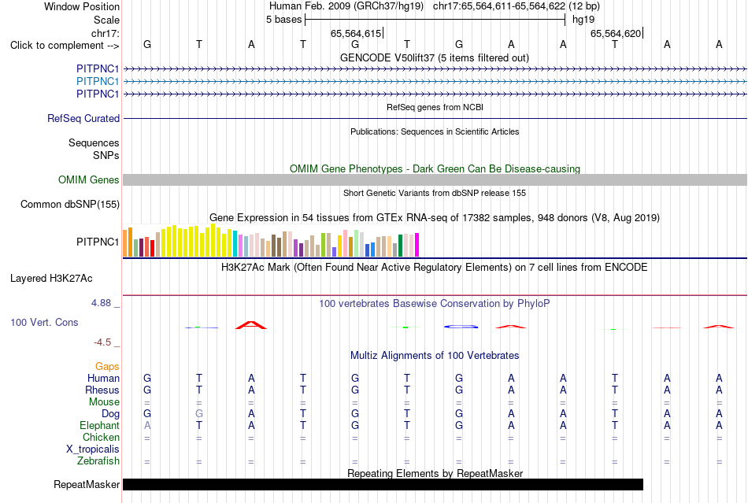Select the Dog species label

(110, 414)
